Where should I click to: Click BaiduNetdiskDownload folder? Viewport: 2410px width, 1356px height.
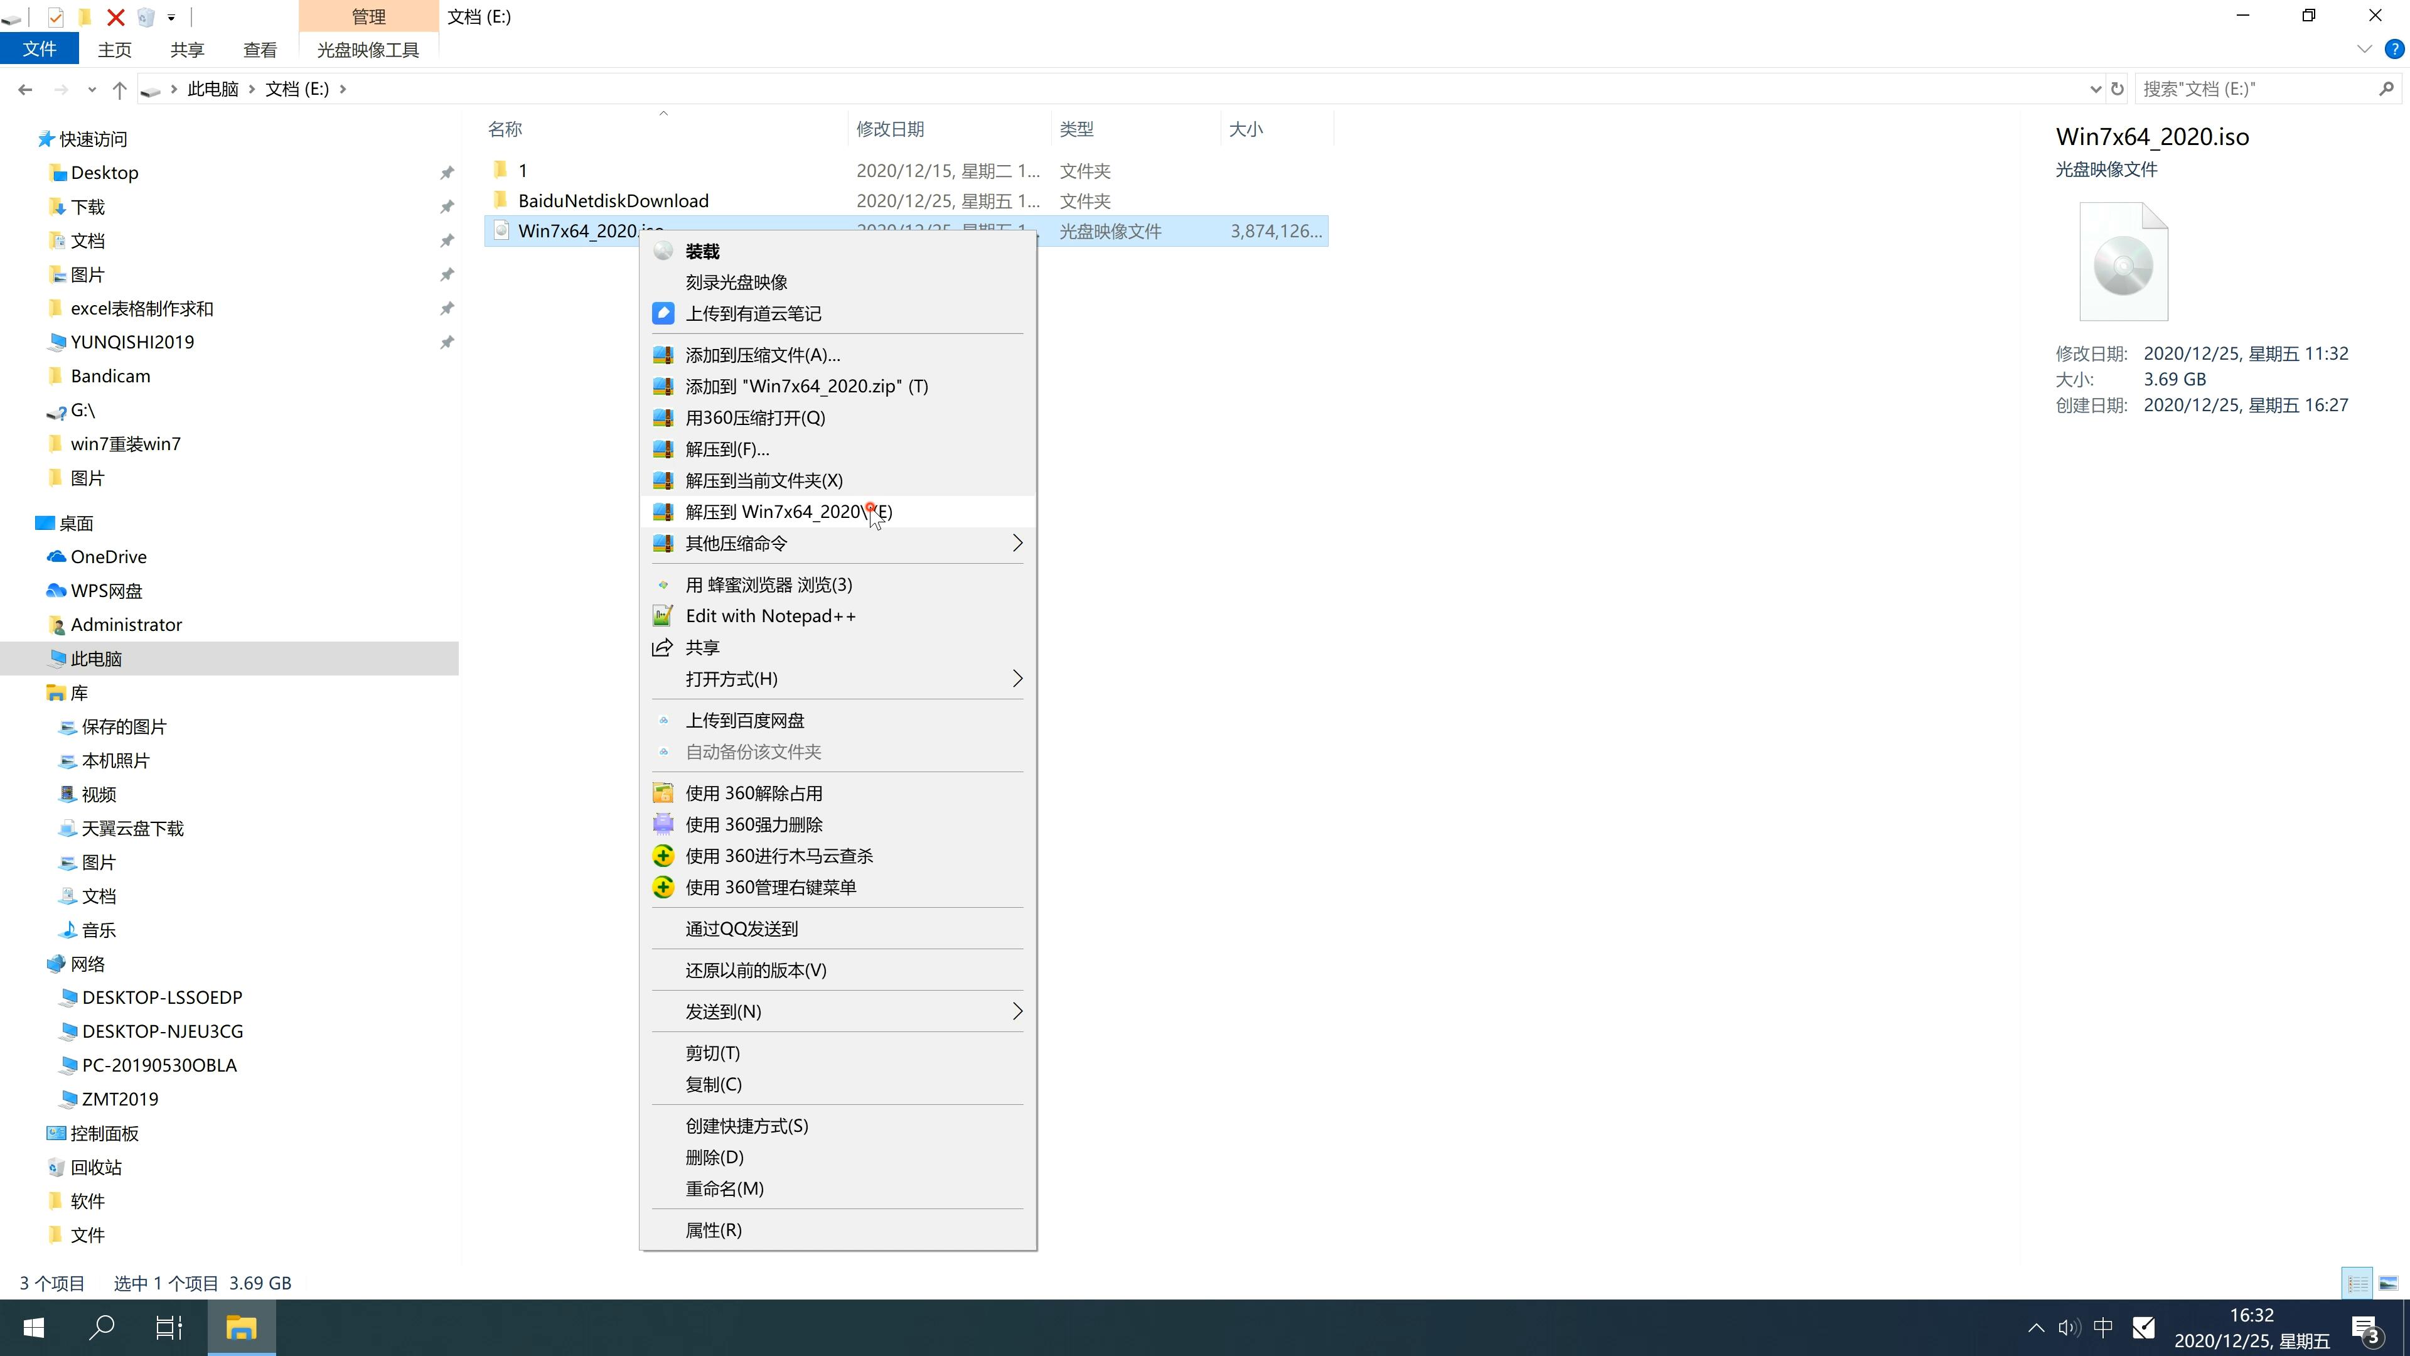613,200
